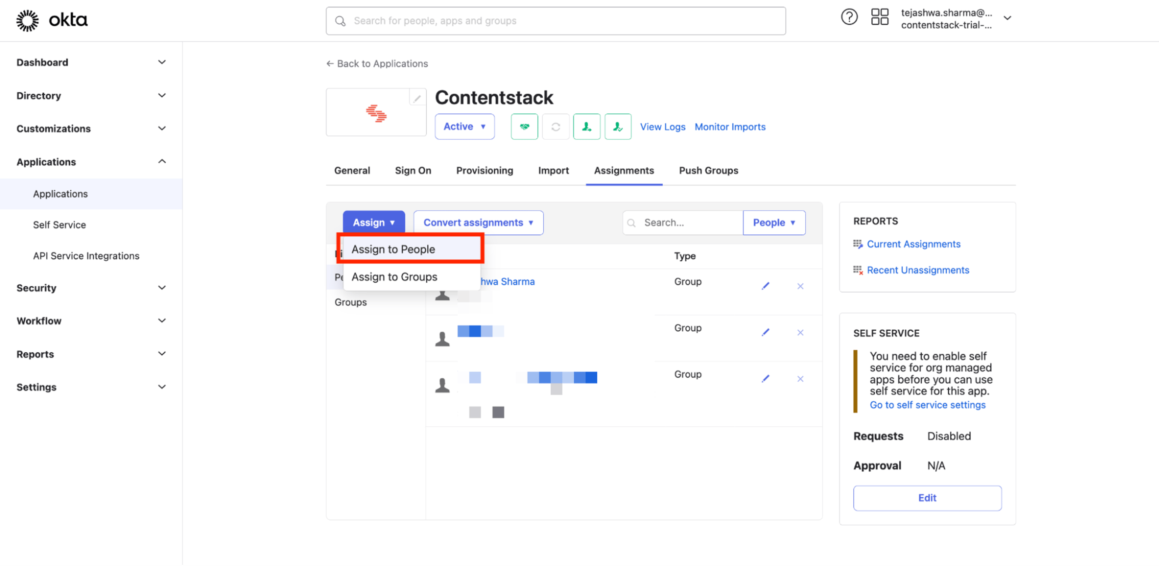Toggle the Assign dropdown button
Image resolution: width=1159 pixels, height=566 pixels.
[373, 223]
